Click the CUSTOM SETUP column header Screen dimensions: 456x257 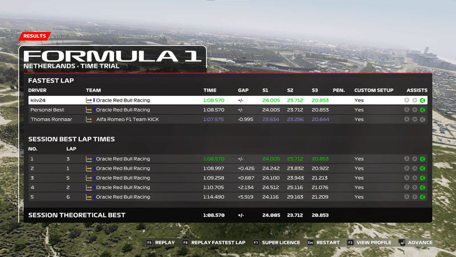pos(374,90)
